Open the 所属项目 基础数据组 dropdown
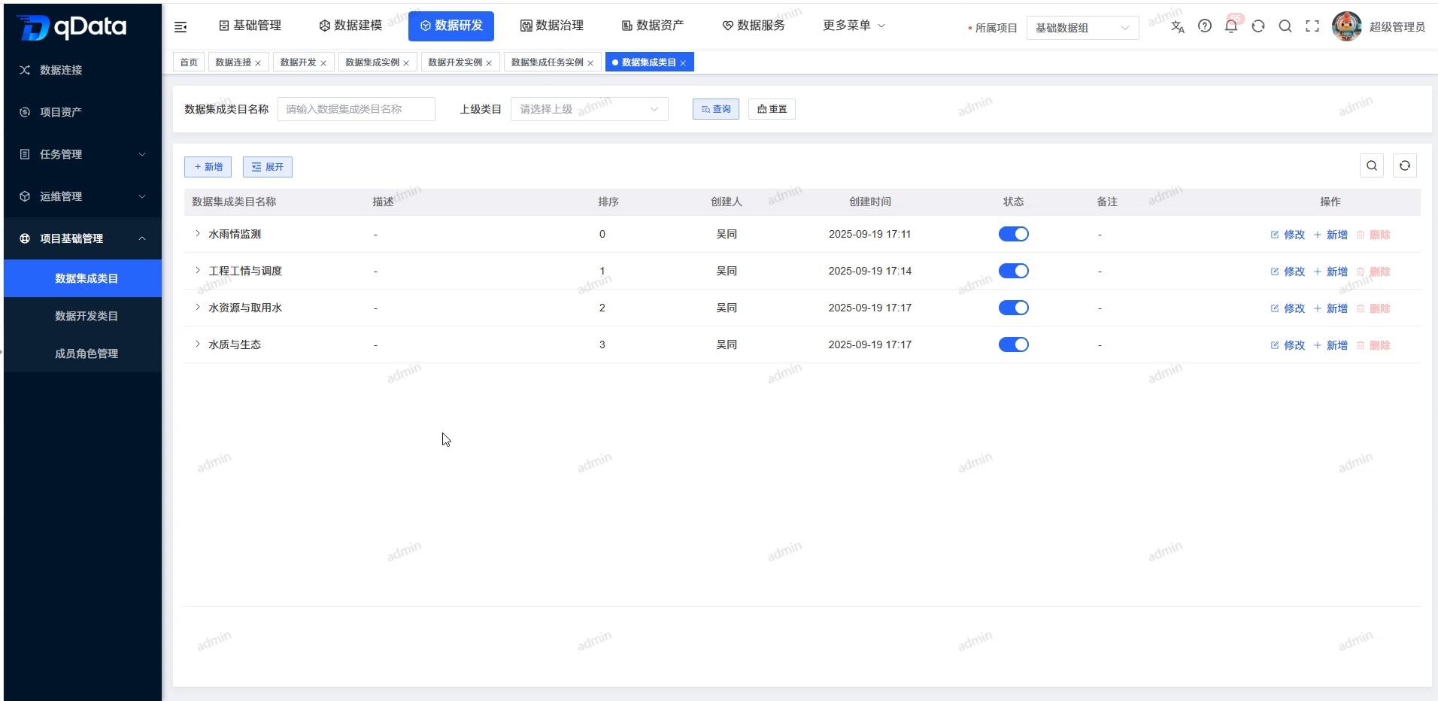This screenshot has height=701, width=1438. pyautogui.click(x=1082, y=28)
